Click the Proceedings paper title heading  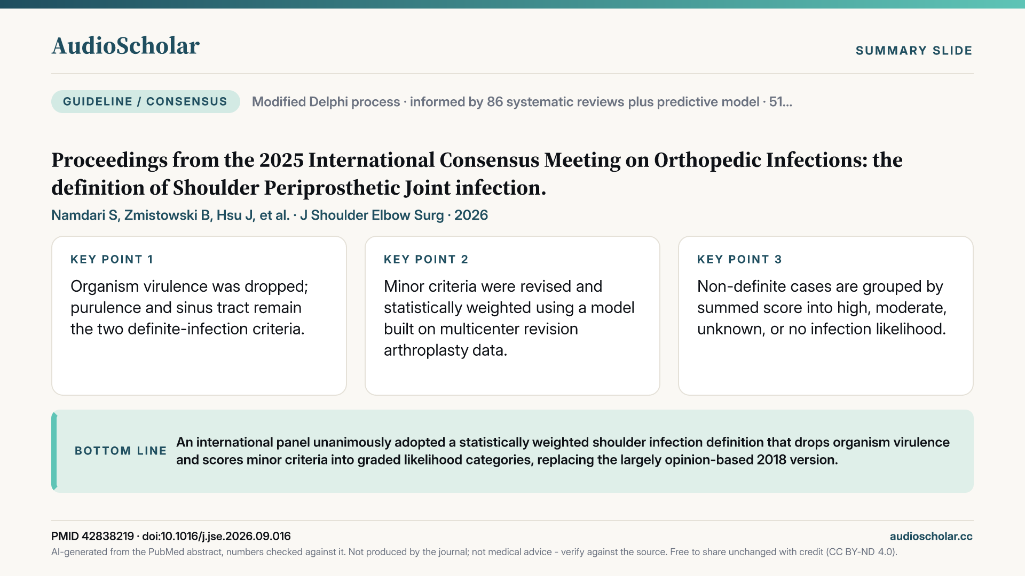click(477, 174)
